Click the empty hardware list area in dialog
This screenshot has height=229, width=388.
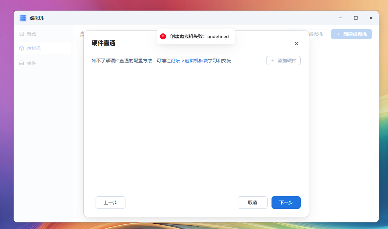click(x=196, y=129)
